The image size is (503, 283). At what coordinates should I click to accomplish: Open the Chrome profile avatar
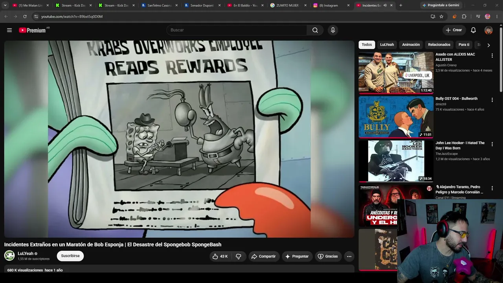click(488, 17)
